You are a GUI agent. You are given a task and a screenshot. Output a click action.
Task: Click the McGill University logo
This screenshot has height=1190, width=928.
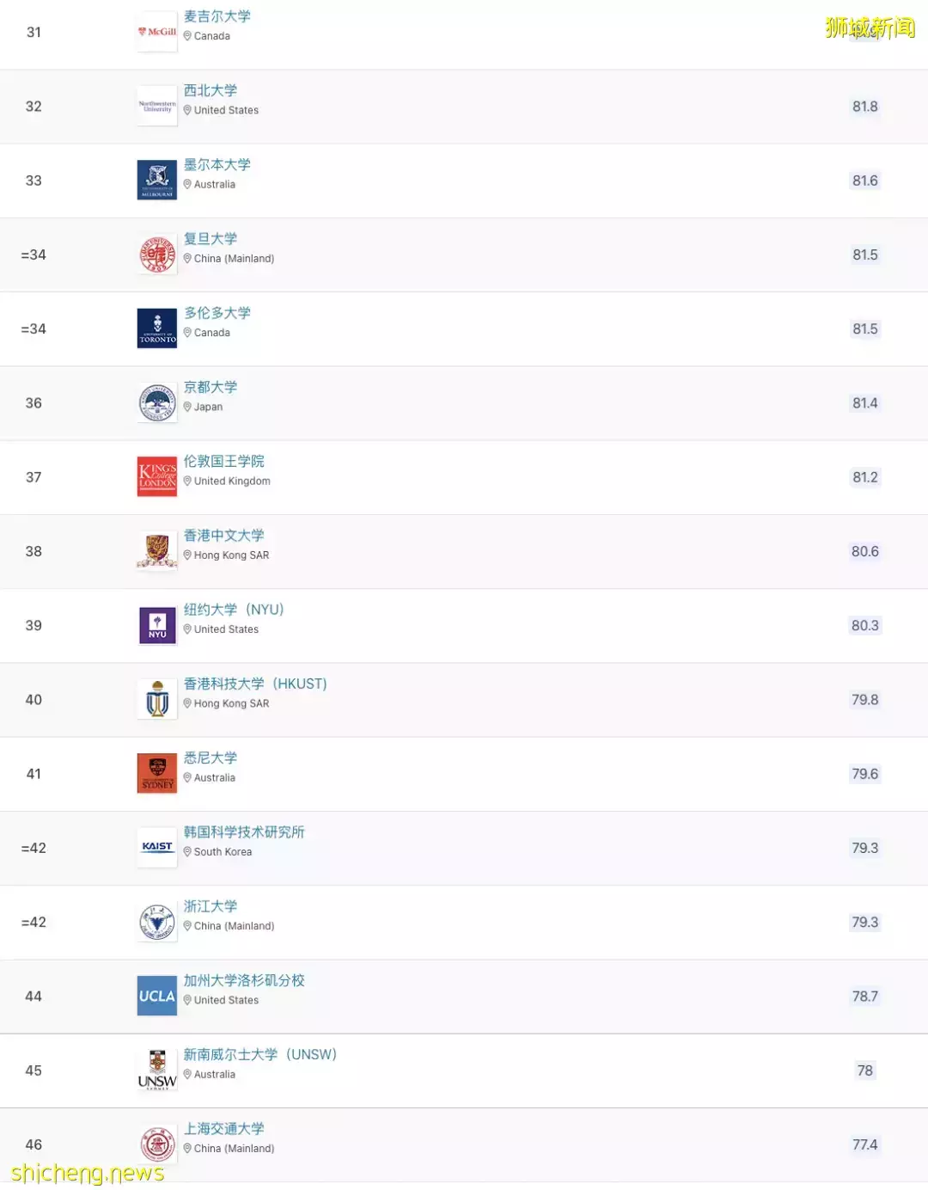[157, 32]
